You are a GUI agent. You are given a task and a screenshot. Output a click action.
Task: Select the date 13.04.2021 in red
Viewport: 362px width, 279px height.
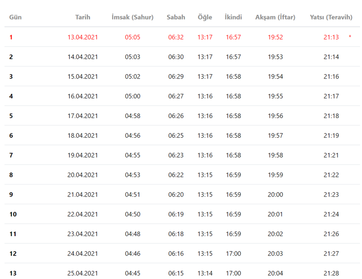pos(83,37)
